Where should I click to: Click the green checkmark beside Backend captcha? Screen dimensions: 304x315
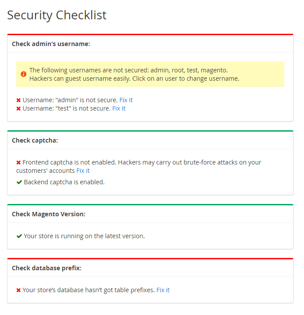[x=19, y=182]
